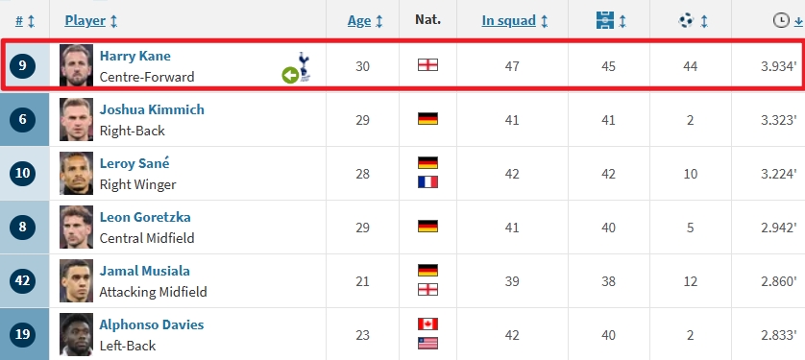Click Leroy Sané's France flag icon

(x=427, y=182)
